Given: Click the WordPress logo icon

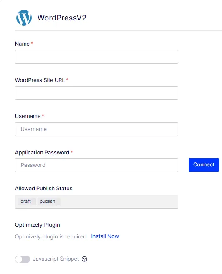Looking at the screenshot, I should pyautogui.click(x=24, y=18).
